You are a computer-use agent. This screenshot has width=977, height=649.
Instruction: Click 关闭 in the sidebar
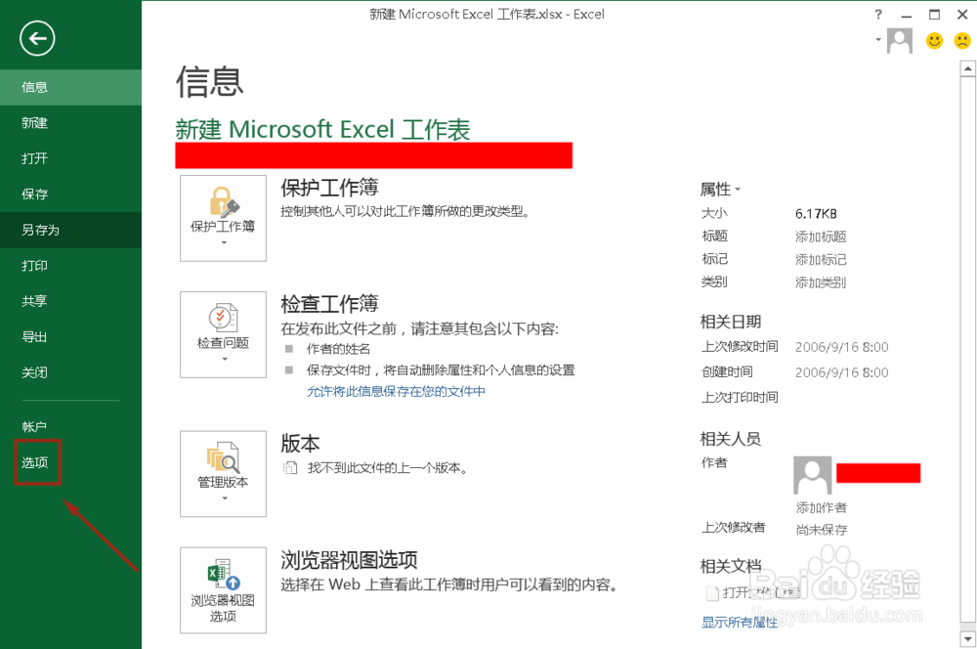(71, 372)
